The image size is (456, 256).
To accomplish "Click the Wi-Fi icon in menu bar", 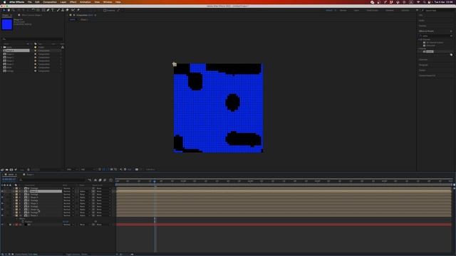I will [x=418, y=2].
